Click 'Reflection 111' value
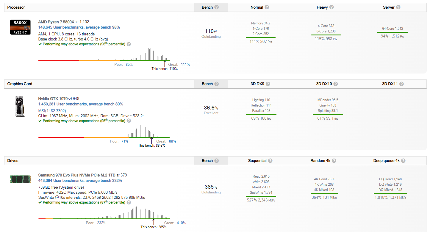The height and width of the screenshot is (233, 430). 261,105
